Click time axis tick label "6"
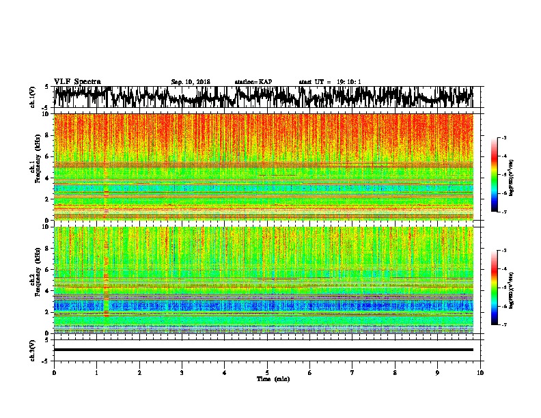The width and height of the screenshot is (541, 418). click(x=309, y=373)
